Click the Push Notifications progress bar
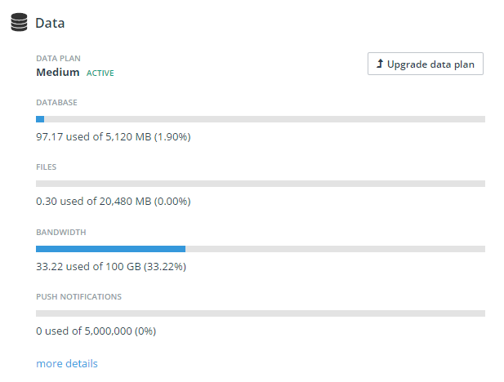 click(261, 313)
